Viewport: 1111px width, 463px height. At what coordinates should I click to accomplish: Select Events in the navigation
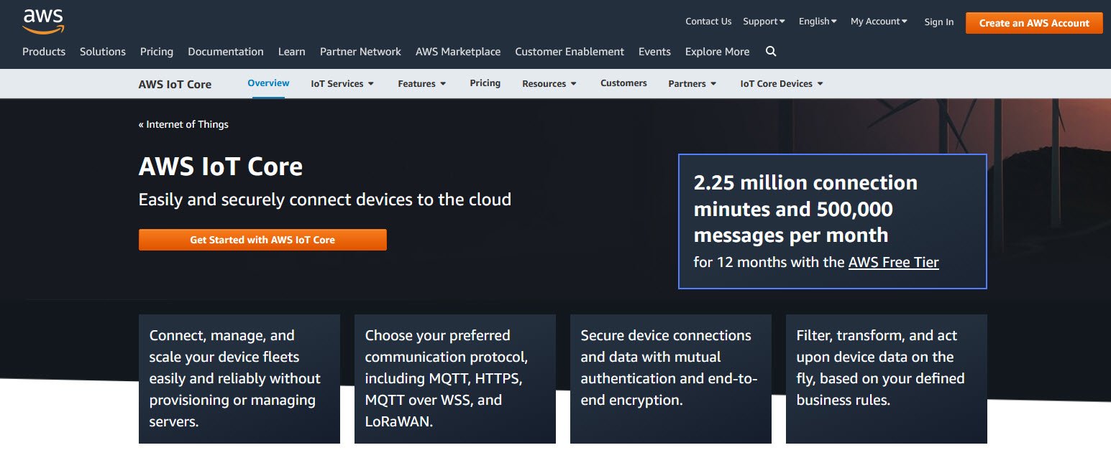(654, 52)
